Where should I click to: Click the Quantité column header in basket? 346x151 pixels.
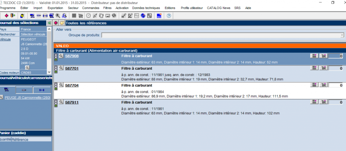point(5,140)
